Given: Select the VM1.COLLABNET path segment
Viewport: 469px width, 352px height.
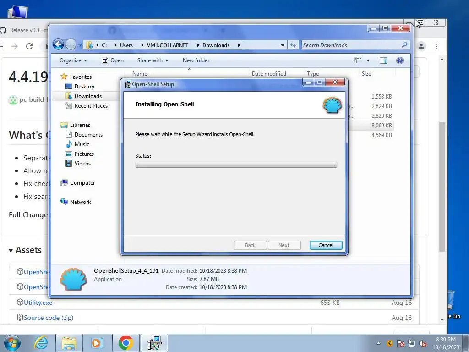Looking at the screenshot, I should tap(167, 45).
